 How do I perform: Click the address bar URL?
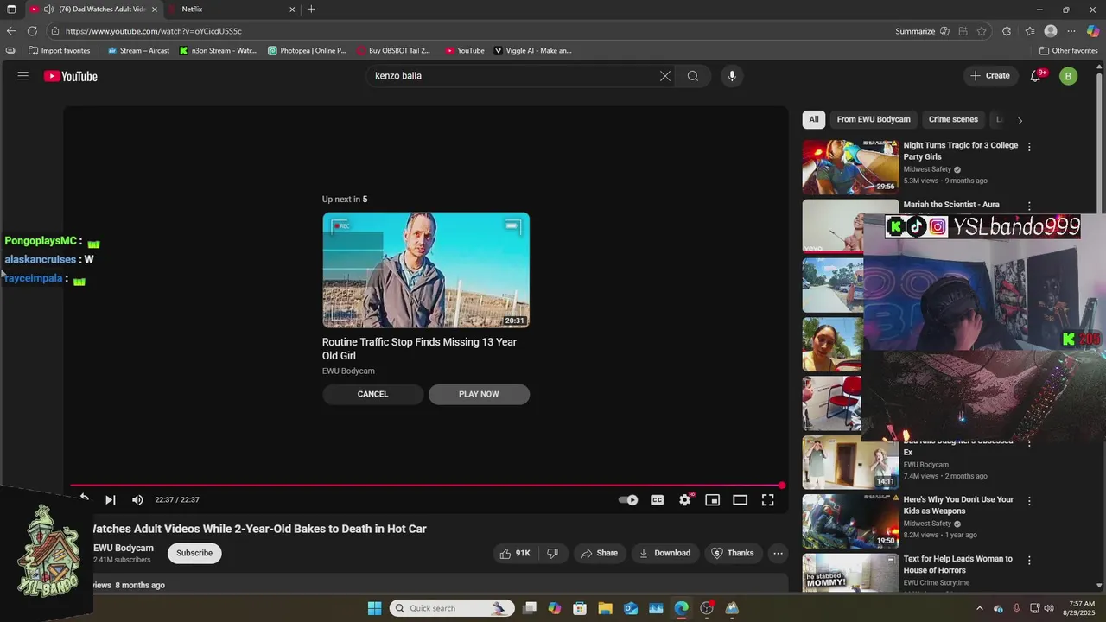pyautogui.click(x=154, y=31)
